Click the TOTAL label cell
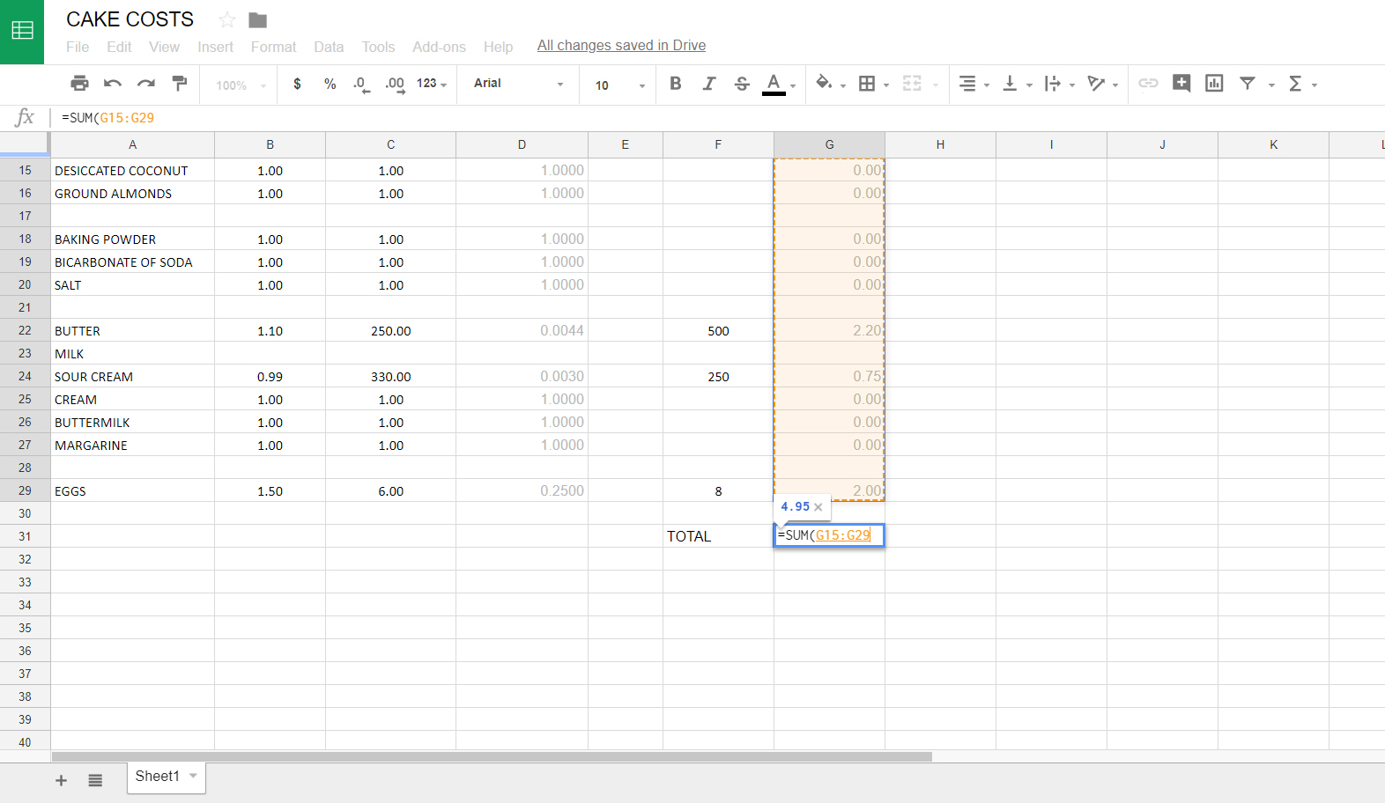Viewport: 1385px width, 803px height. tap(718, 536)
